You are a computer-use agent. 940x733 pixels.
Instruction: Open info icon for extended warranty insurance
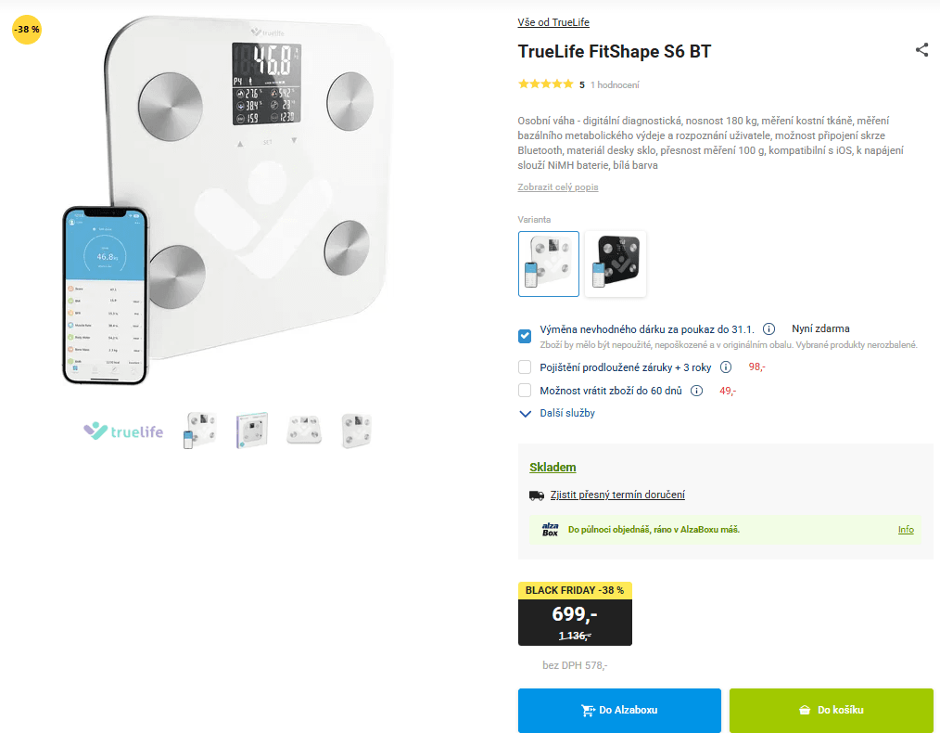coord(726,366)
